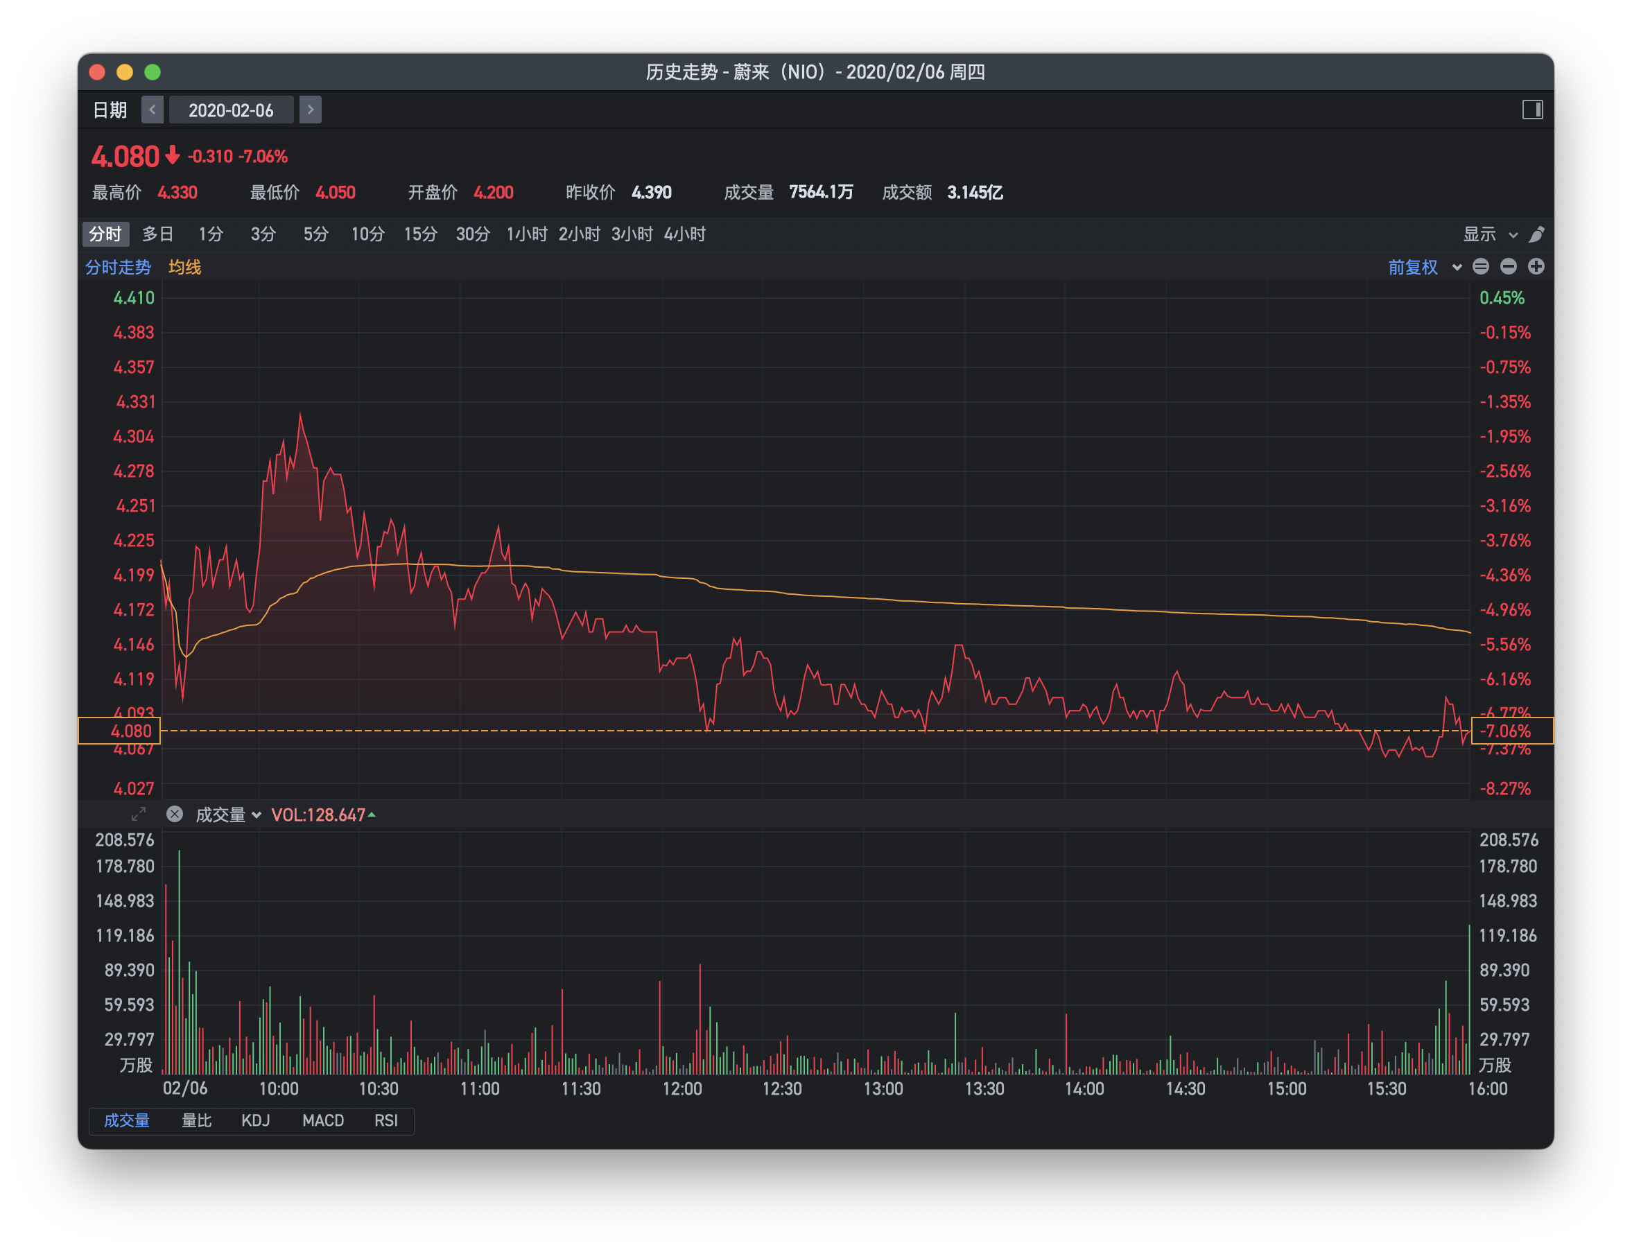This screenshot has height=1252, width=1632.
Task: Maximize window with green button
Action: 152,72
